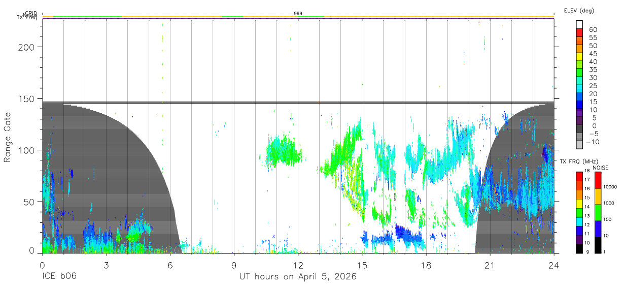Pick the green segment of TX FRQ colorbar

point(579,213)
